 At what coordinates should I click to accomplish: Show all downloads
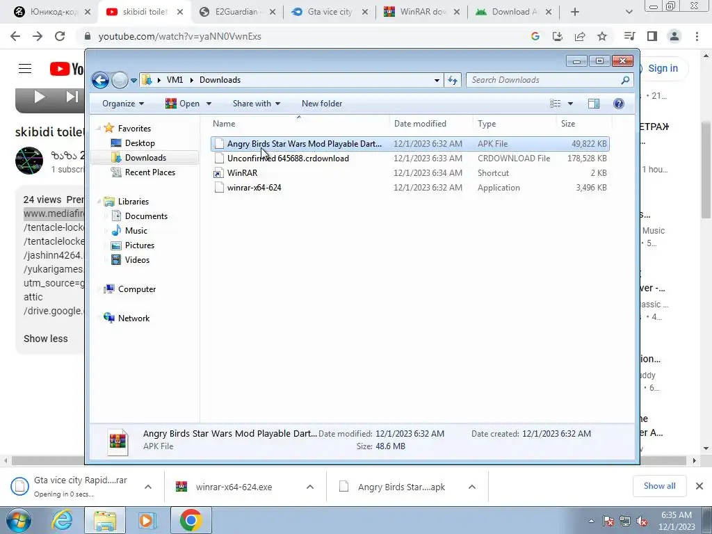click(x=659, y=486)
